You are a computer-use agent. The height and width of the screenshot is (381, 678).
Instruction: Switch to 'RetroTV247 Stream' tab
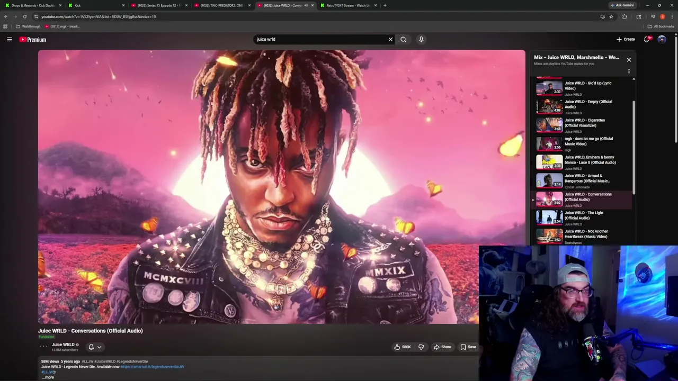[348, 5]
